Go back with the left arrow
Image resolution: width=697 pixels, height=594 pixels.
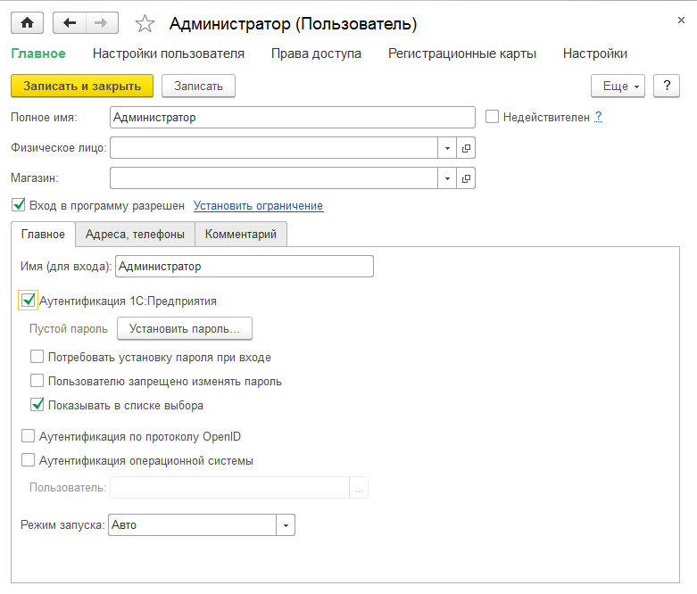click(x=70, y=23)
